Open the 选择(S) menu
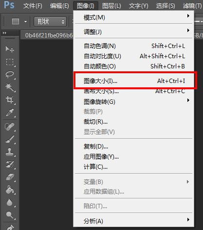 pos(166,6)
